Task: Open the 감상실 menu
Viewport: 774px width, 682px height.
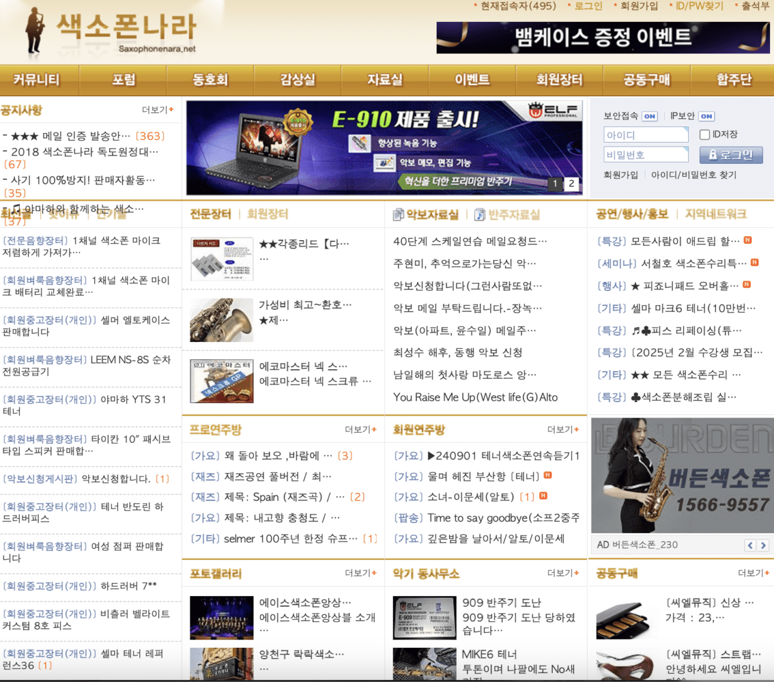Action: click(x=297, y=80)
